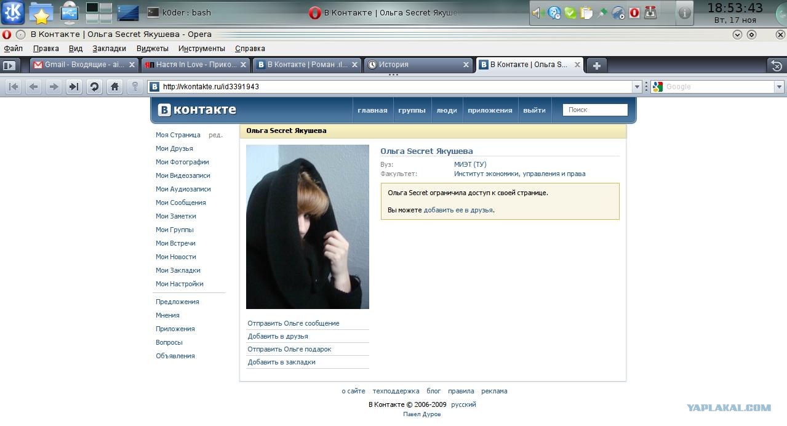Reload the current page
The width and height of the screenshot is (787, 426).
[94, 87]
